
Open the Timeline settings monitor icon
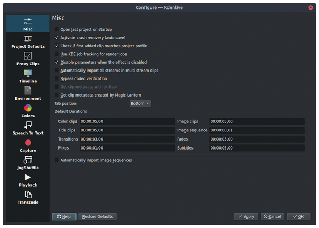click(28, 73)
